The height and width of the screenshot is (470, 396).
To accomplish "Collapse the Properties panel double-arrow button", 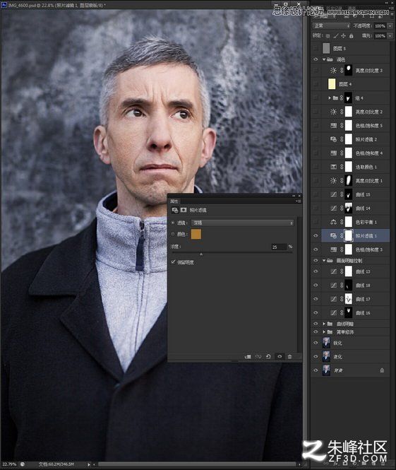I will click(x=294, y=196).
